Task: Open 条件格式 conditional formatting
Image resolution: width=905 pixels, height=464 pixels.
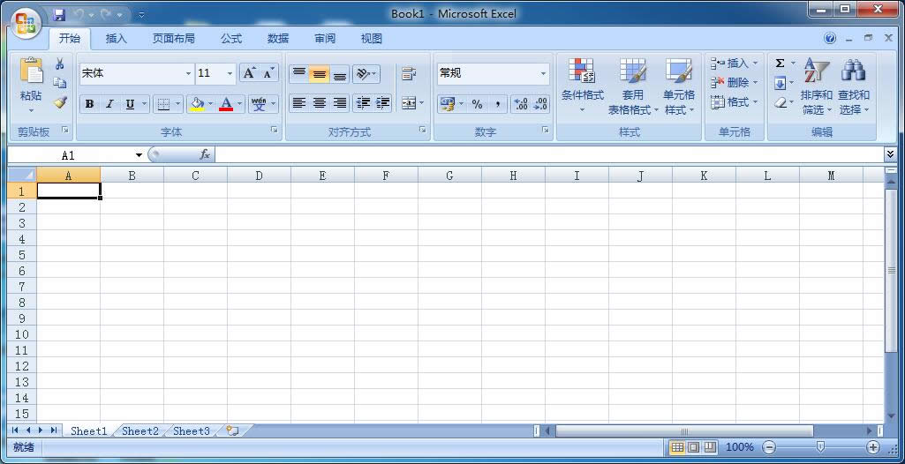Action: tap(583, 86)
